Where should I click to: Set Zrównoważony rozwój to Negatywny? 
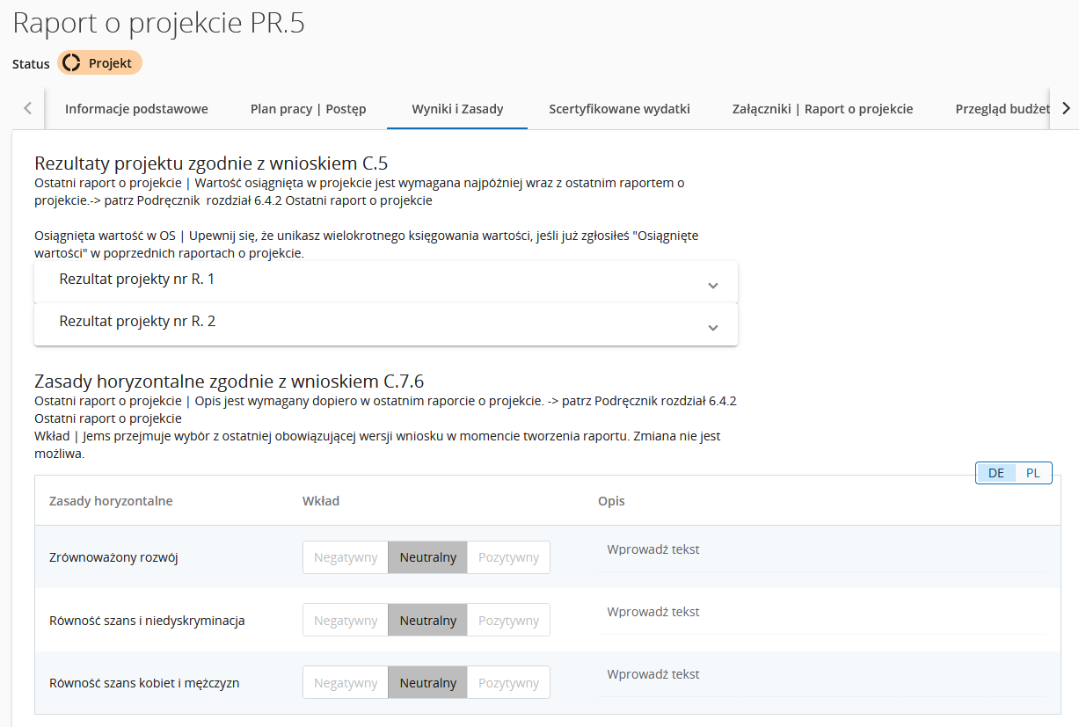coord(346,557)
